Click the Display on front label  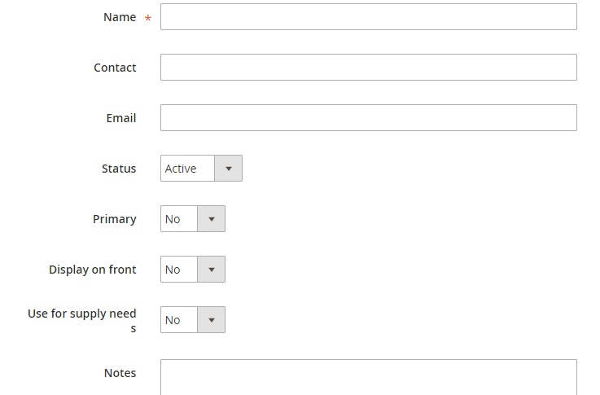(x=92, y=270)
